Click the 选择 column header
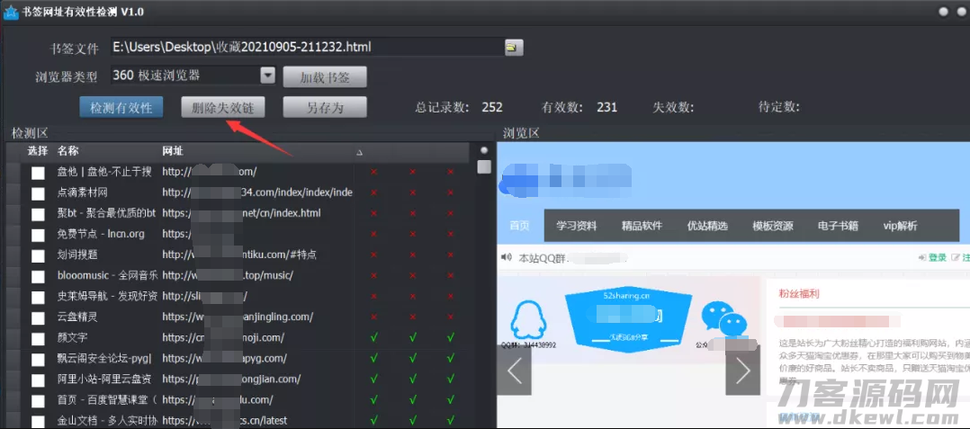This screenshot has height=429, width=970. pyautogui.click(x=38, y=151)
